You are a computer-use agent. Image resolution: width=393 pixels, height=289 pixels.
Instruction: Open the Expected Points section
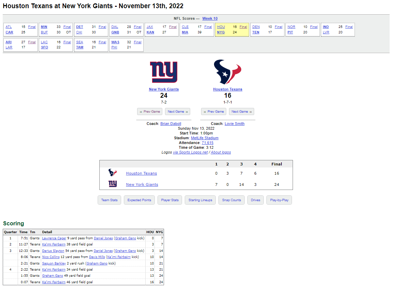(139, 200)
